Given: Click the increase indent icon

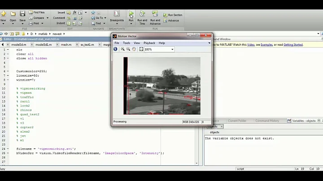Looking at the screenshot, I should [74, 23].
